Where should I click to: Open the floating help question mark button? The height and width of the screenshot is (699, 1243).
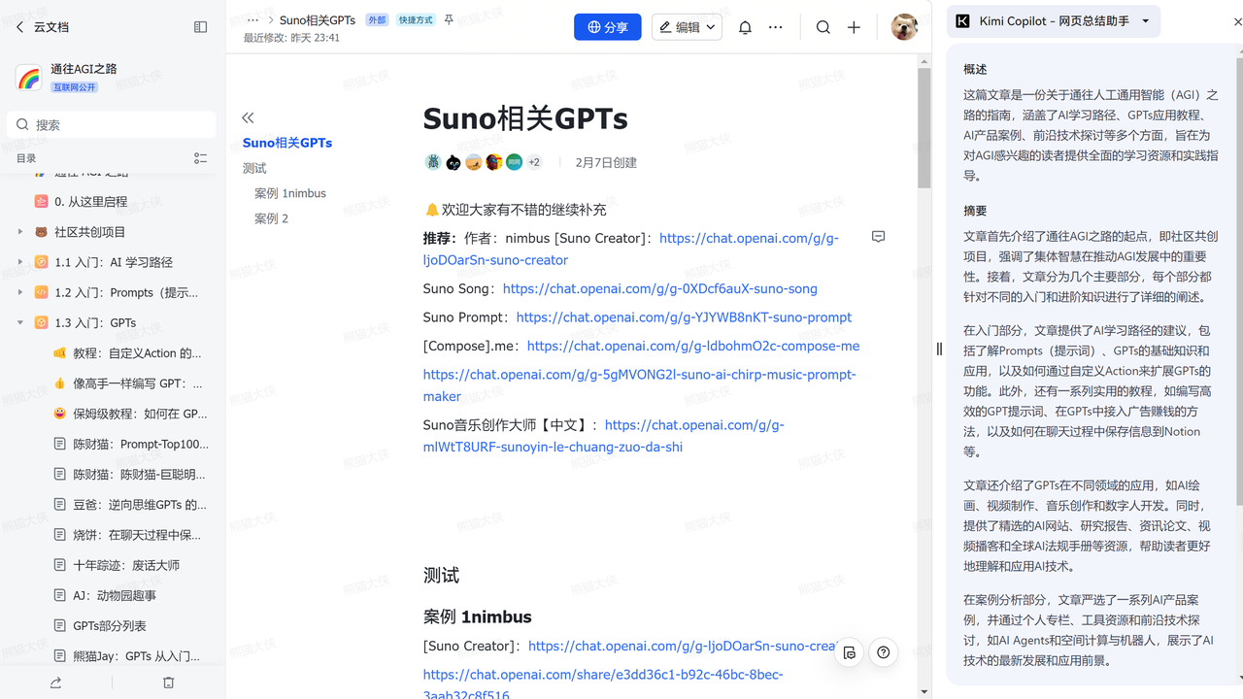(x=883, y=652)
